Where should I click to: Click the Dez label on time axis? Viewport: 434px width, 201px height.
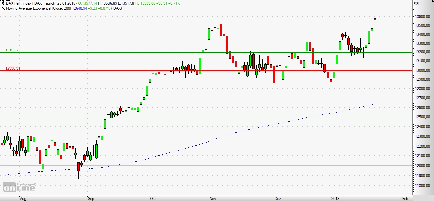[x=277, y=198]
